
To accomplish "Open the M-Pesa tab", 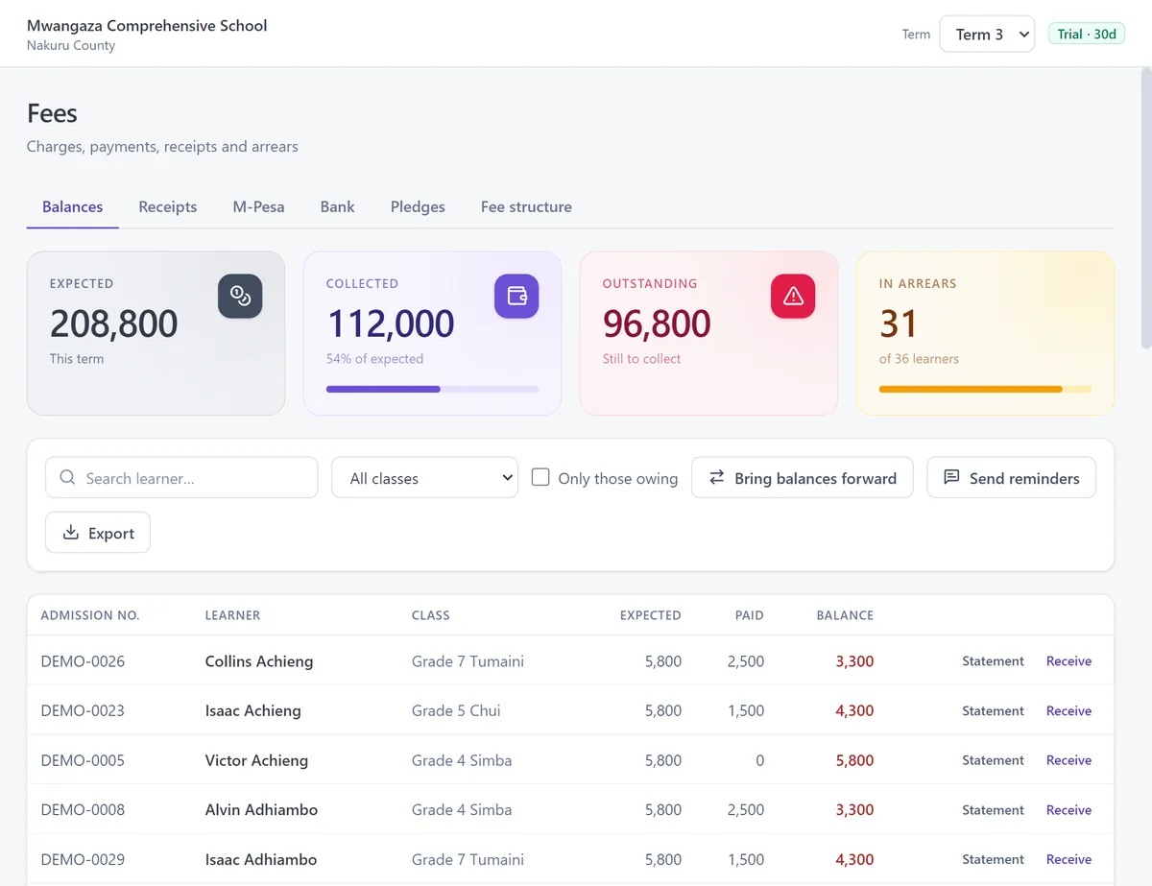I will tap(258, 206).
